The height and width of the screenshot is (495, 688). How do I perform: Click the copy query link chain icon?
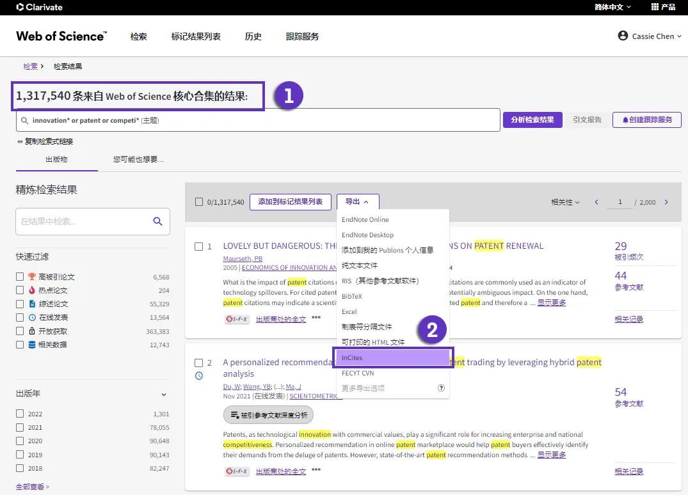[x=20, y=141]
